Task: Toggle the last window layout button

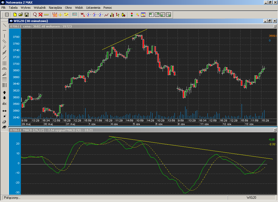Action: tap(168, 15)
